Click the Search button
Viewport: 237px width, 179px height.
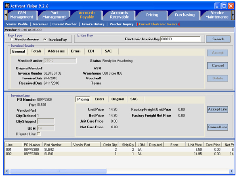point(218,39)
